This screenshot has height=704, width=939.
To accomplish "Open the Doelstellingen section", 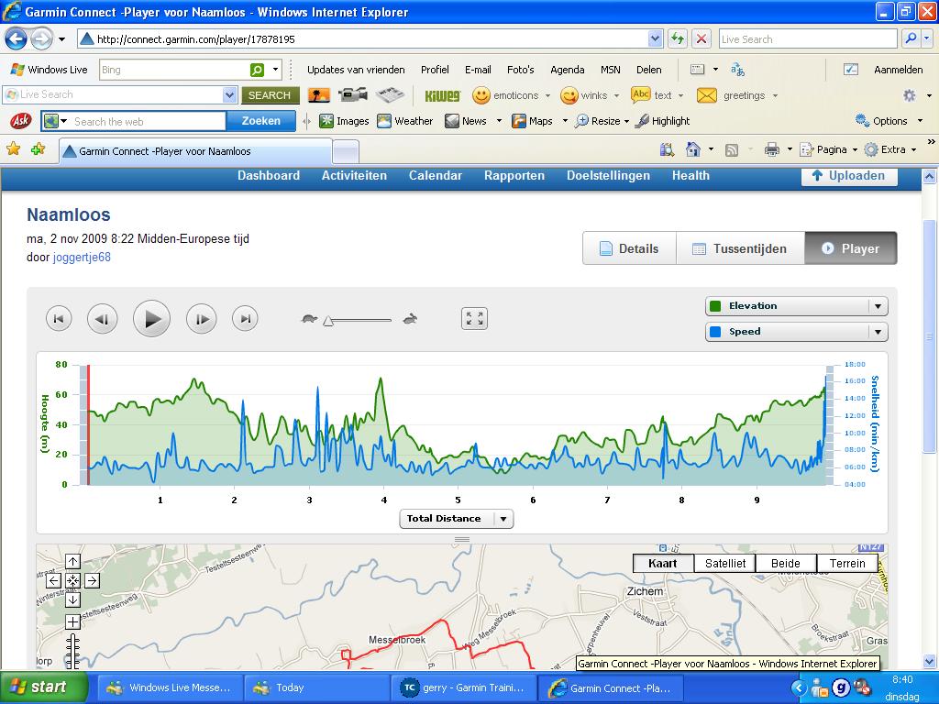I will pyautogui.click(x=609, y=175).
